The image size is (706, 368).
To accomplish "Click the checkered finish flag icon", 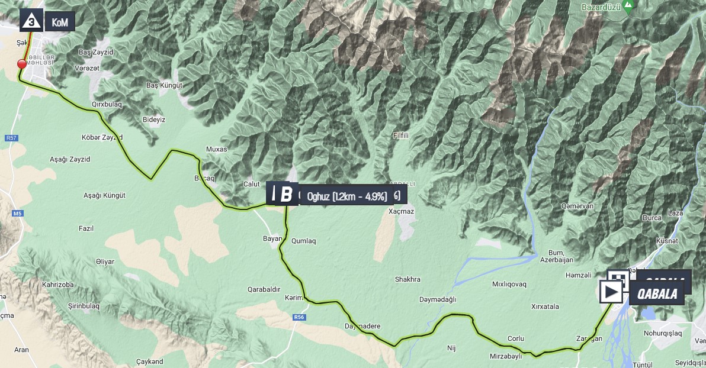I will [x=618, y=276].
